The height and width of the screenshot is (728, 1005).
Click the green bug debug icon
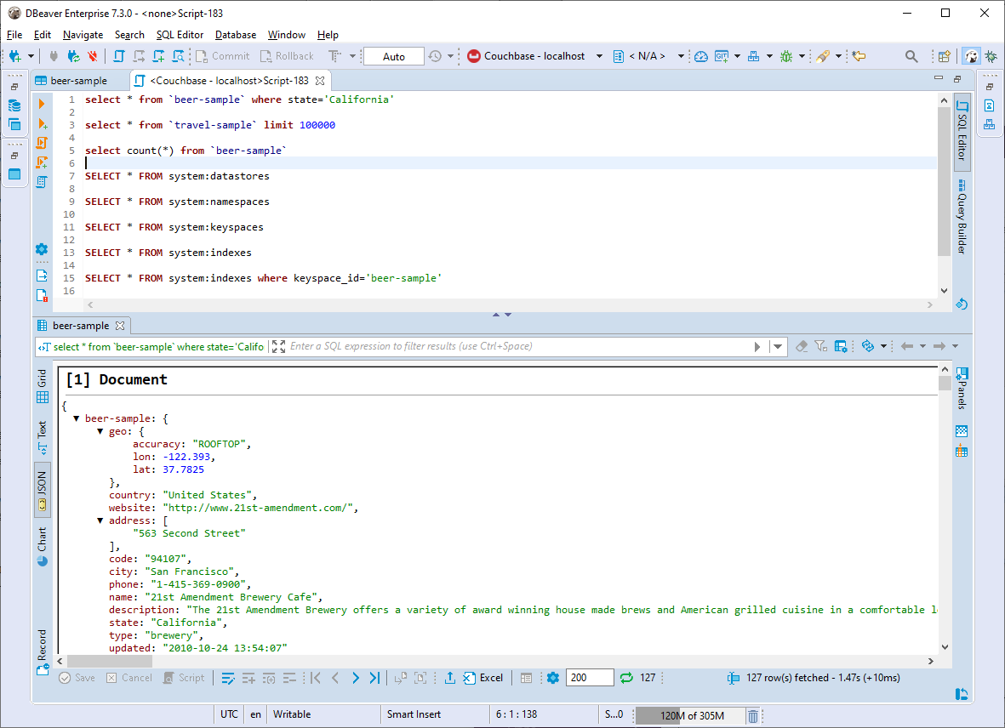786,56
